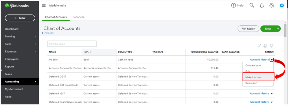Open the settings gear in the top bar
Viewport: 289px width, 105px height.
(271, 5)
